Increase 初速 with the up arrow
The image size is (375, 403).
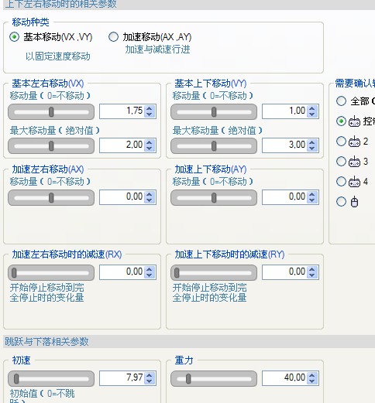click(150, 375)
